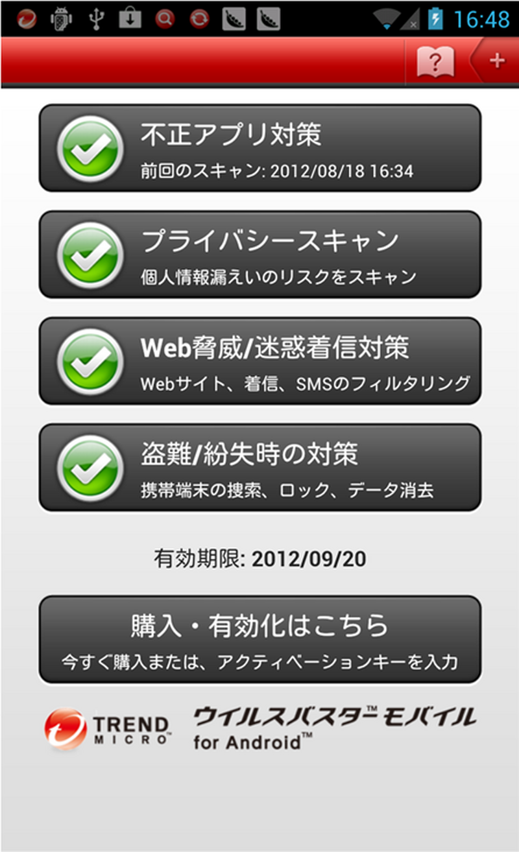Tap Trend Micro icon in status bar
The height and width of the screenshot is (852, 519).
click(x=26, y=18)
